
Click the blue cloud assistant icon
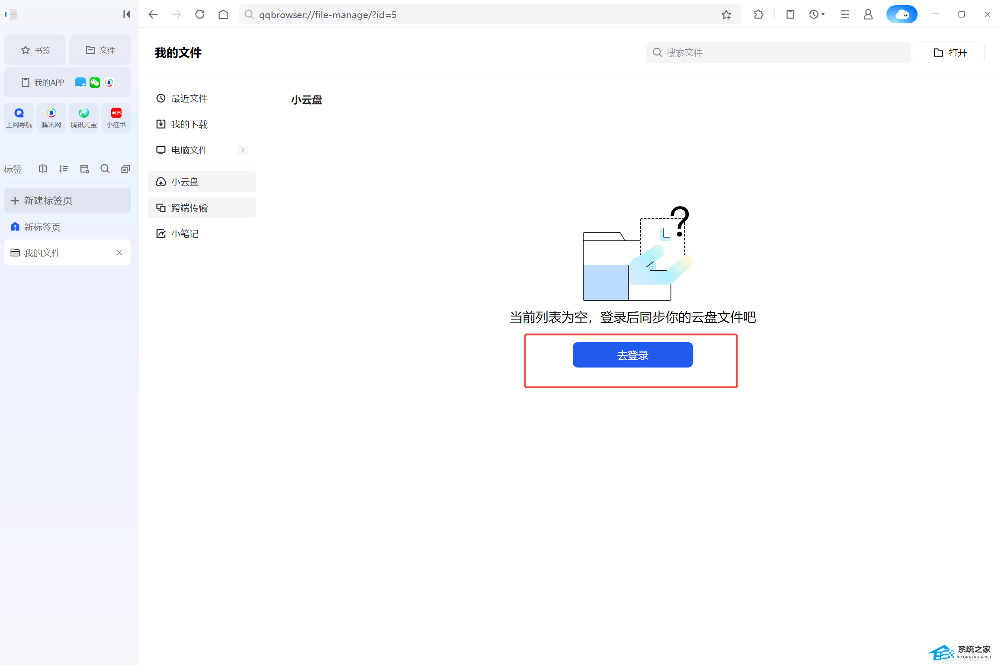pyautogui.click(x=902, y=15)
